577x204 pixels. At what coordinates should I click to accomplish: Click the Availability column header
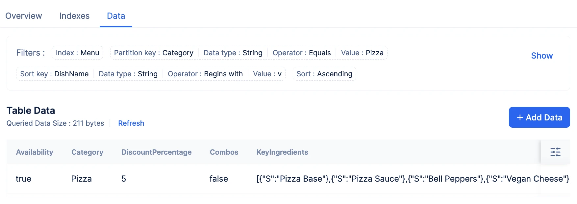pos(35,152)
